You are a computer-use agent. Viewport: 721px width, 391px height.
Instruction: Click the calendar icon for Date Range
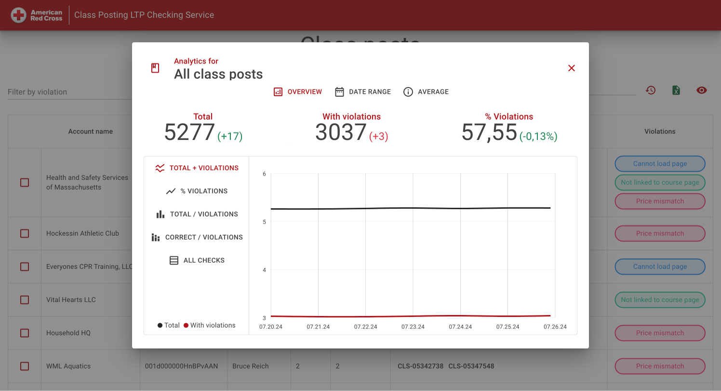tap(340, 92)
